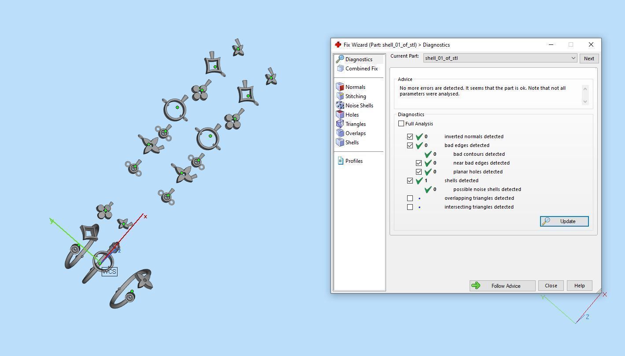Uncheck bad edges detected checkbox
Viewport: 625px width, 356px height.
tap(410, 146)
